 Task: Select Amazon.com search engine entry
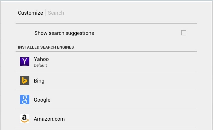49,119
